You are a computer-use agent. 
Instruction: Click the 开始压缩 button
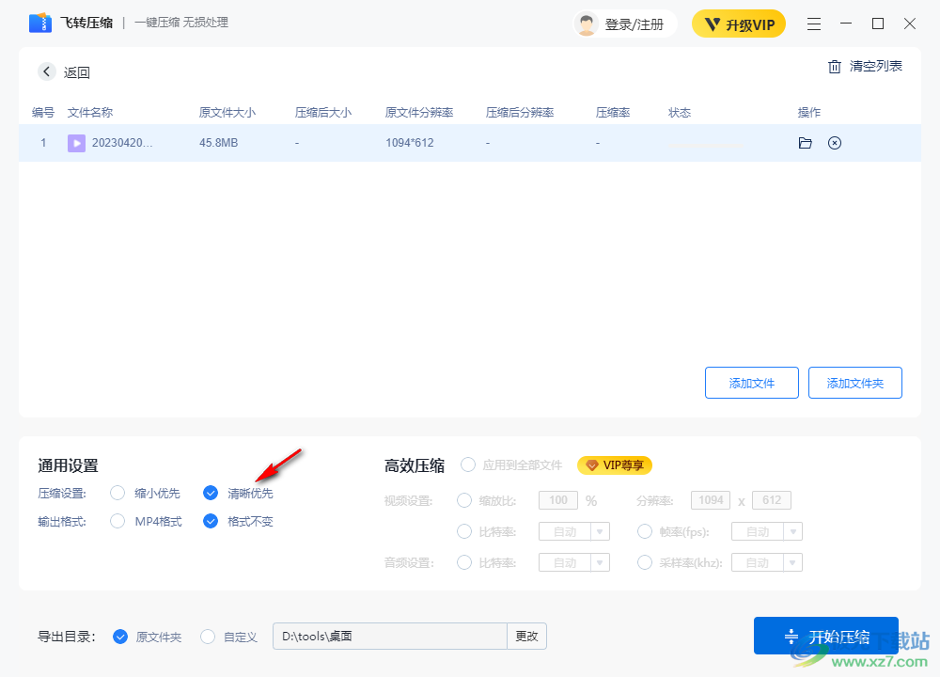pos(826,636)
